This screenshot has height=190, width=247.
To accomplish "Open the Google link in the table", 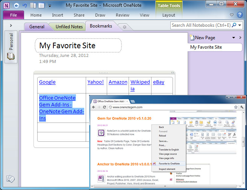I will [47, 82].
